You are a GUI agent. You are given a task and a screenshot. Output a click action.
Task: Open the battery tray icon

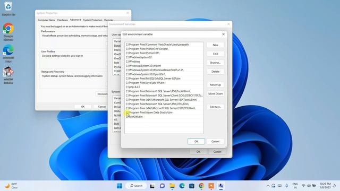314,186
